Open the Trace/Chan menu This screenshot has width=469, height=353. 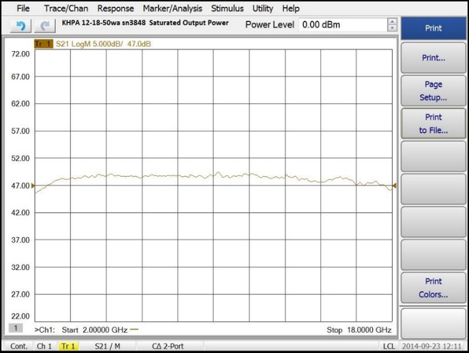tap(66, 8)
